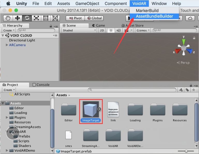Select Shaders folder in project tree
The width and height of the screenshot is (199, 154).
[x=25, y=146]
